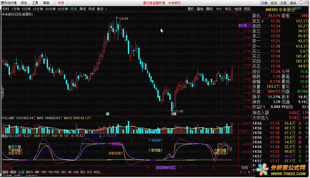Click the 叠加 overlay button
The width and height of the screenshot is (310, 178).
tap(200, 9)
